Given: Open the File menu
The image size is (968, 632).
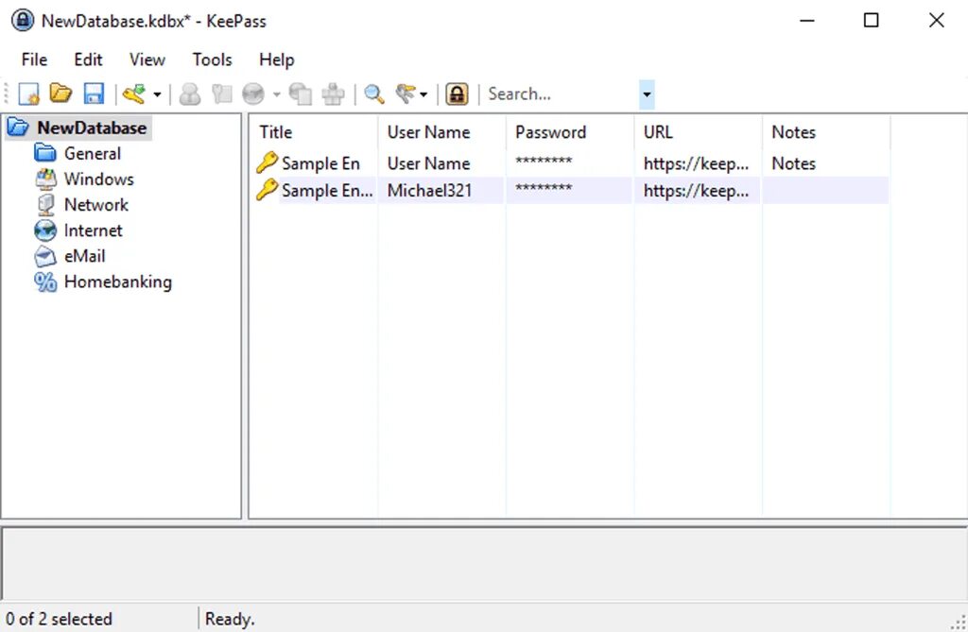Looking at the screenshot, I should coord(34,60).
